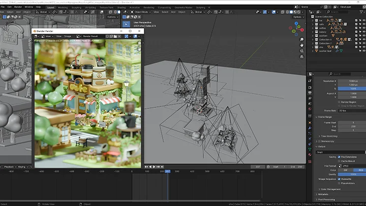Enable the Placeholders checkbox
366x206 pixels.
[339, 183]
